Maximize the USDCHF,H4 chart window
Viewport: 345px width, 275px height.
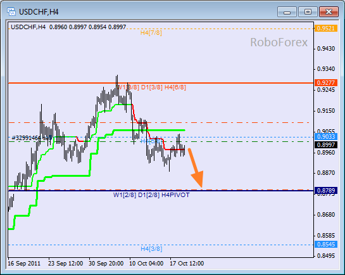coord(308,11)
